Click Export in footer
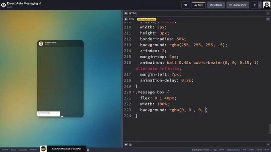271x152 pixels. (259, 150)
